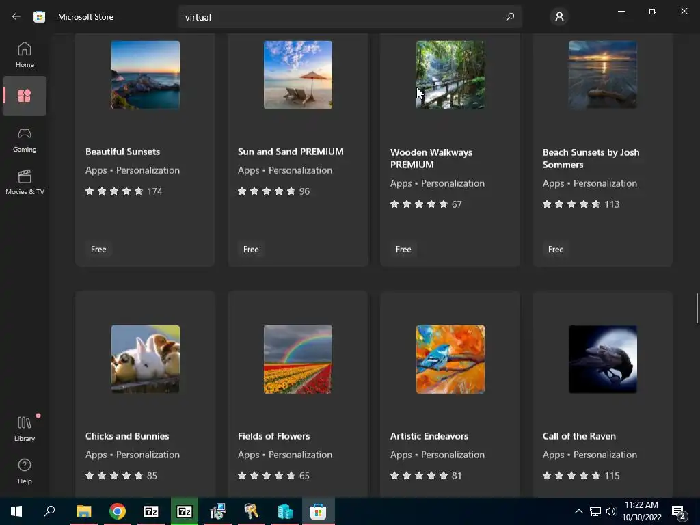
Task: Click the 85 ratings on Chicks and Bunnies
Action: [121, 476]
